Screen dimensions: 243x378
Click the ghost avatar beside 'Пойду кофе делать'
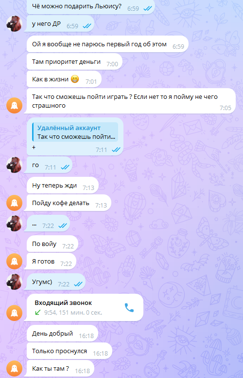pos(14,203)
